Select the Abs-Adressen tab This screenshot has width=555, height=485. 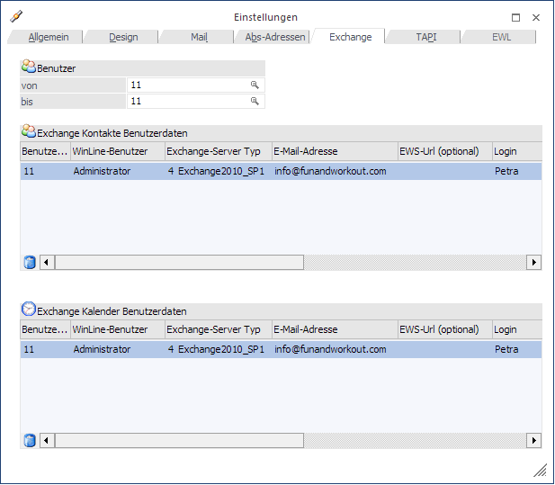[x=275, y=37]
